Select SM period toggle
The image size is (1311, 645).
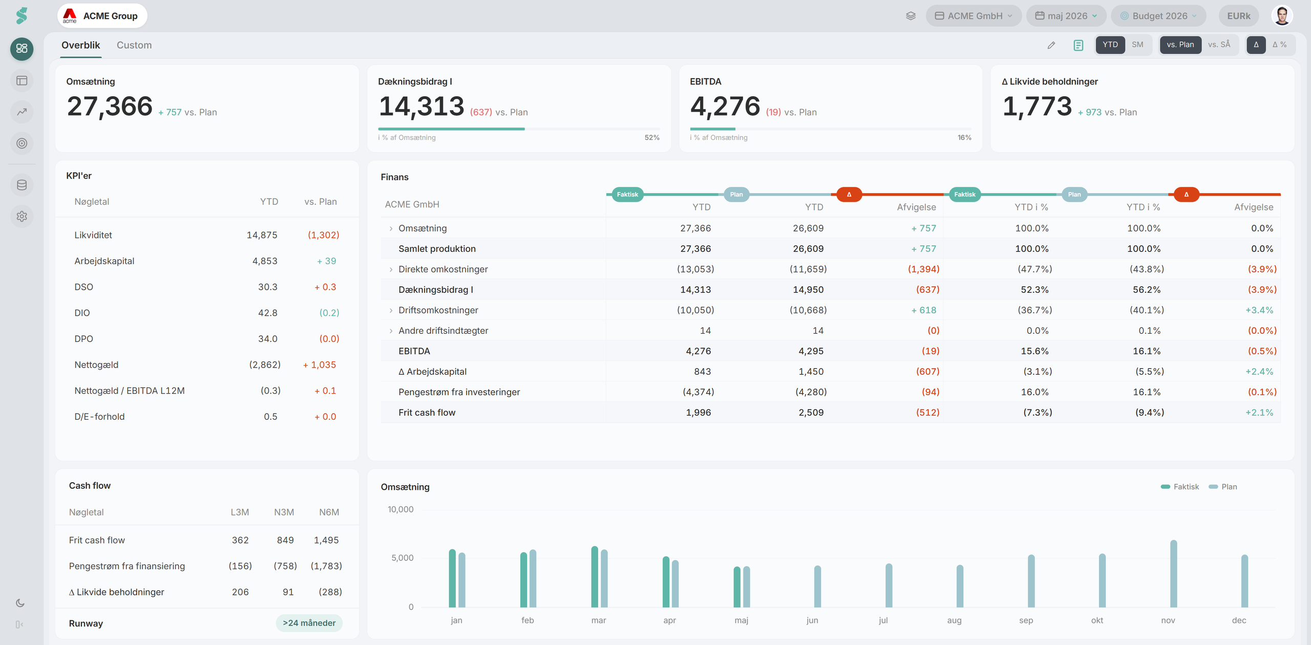coord(1137,45)
